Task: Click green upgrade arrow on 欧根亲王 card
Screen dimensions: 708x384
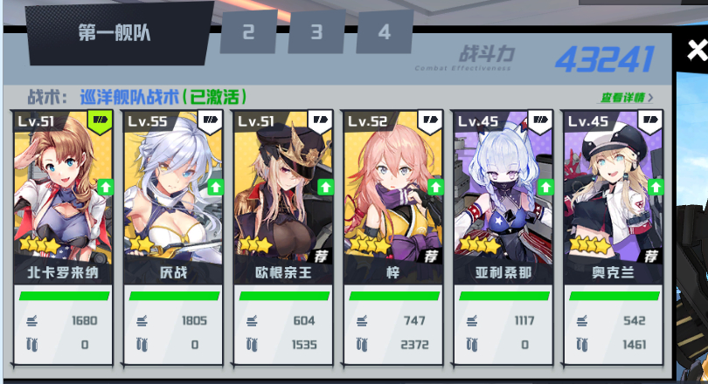Action: pyautogui.click(x=325, y=187)
